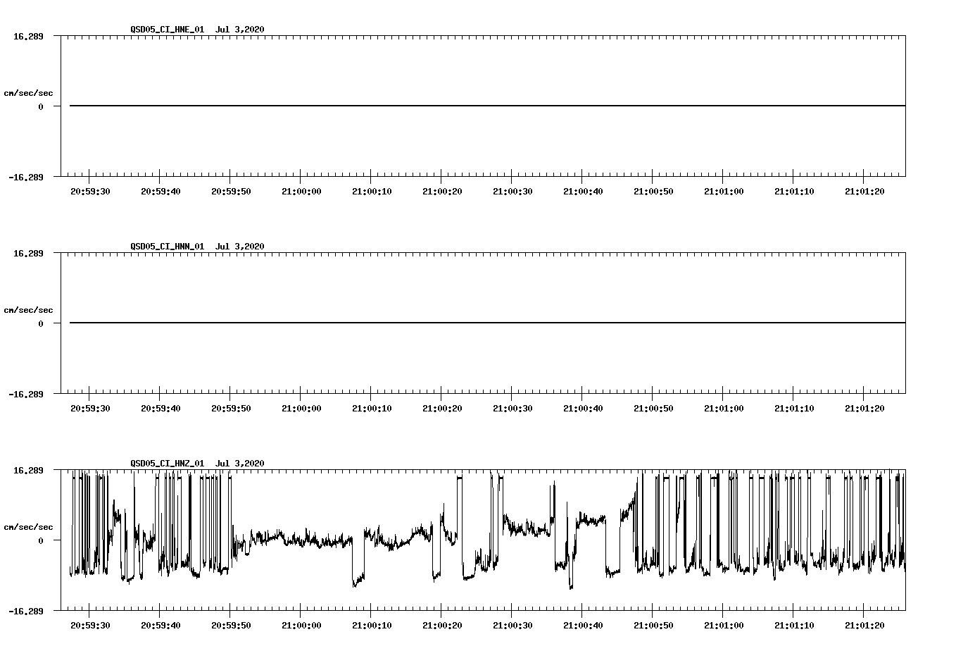Click 20:59:30 time label on HNE plot

pos(90,192)
